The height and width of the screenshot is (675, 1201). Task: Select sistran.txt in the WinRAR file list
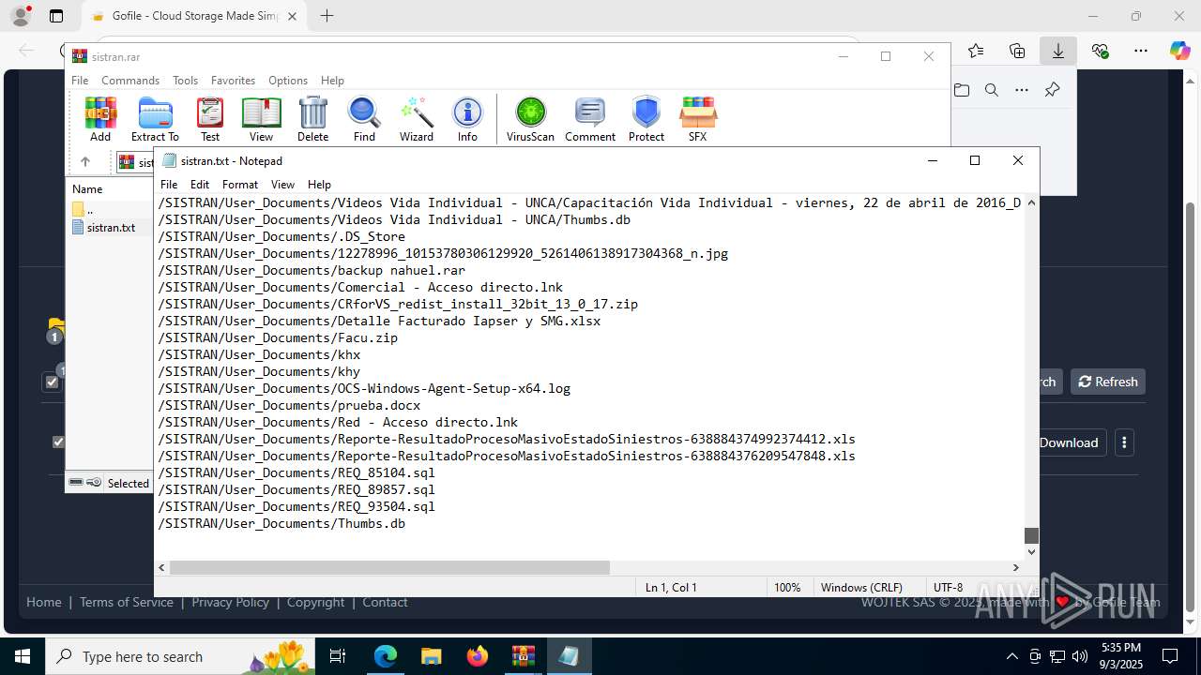coord(111,228)
